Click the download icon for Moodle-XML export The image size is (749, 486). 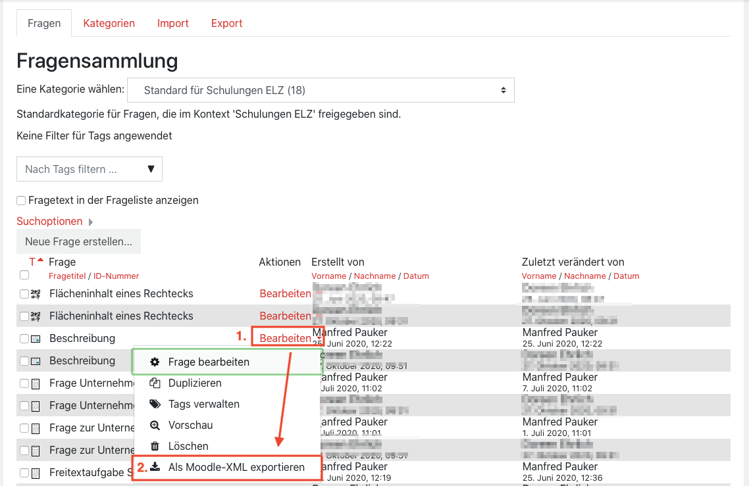tap(155, 468)
